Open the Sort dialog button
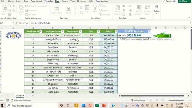 point(87,9)
